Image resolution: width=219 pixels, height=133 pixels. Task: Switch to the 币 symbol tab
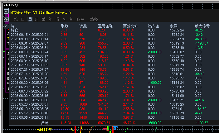(57, 19)
